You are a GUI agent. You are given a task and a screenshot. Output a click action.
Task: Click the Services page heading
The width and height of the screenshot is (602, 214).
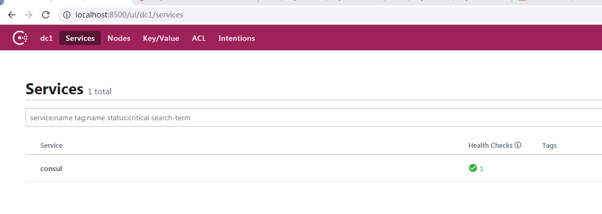[54, 89]
